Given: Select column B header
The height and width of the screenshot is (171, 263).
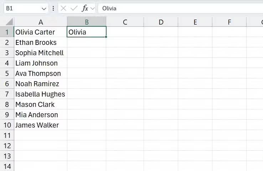Looking at the screenshot, I should click(87, 22).
